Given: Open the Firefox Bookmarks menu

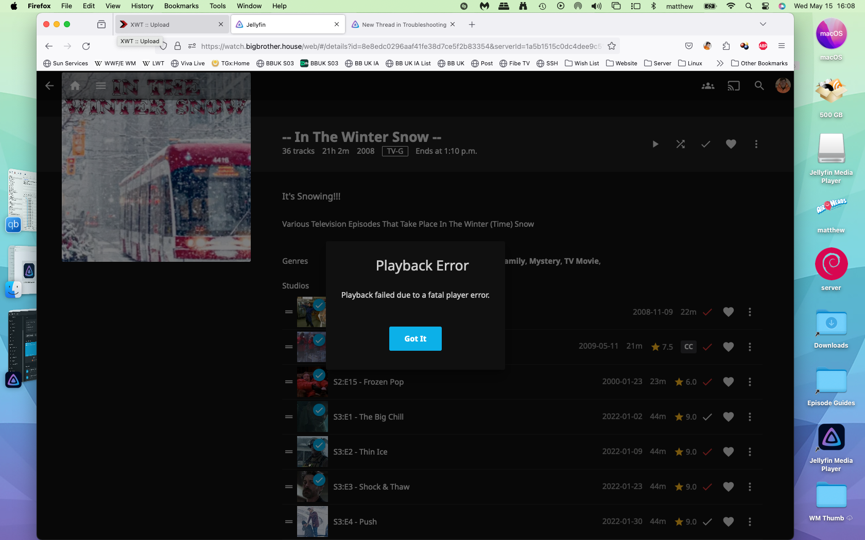Looking at the screenshot, I should 181,6.
